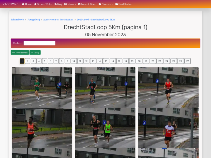Click the folder icon beside Diversen

[100, 4]
